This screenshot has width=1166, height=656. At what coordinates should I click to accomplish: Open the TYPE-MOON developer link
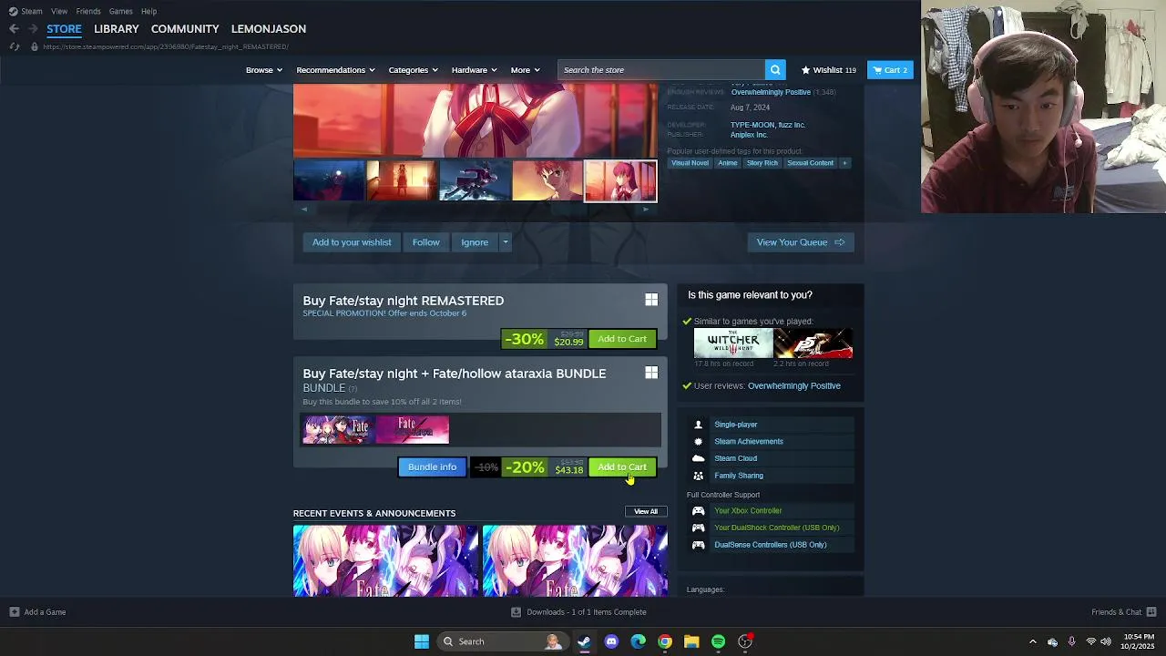coord(752,125)
